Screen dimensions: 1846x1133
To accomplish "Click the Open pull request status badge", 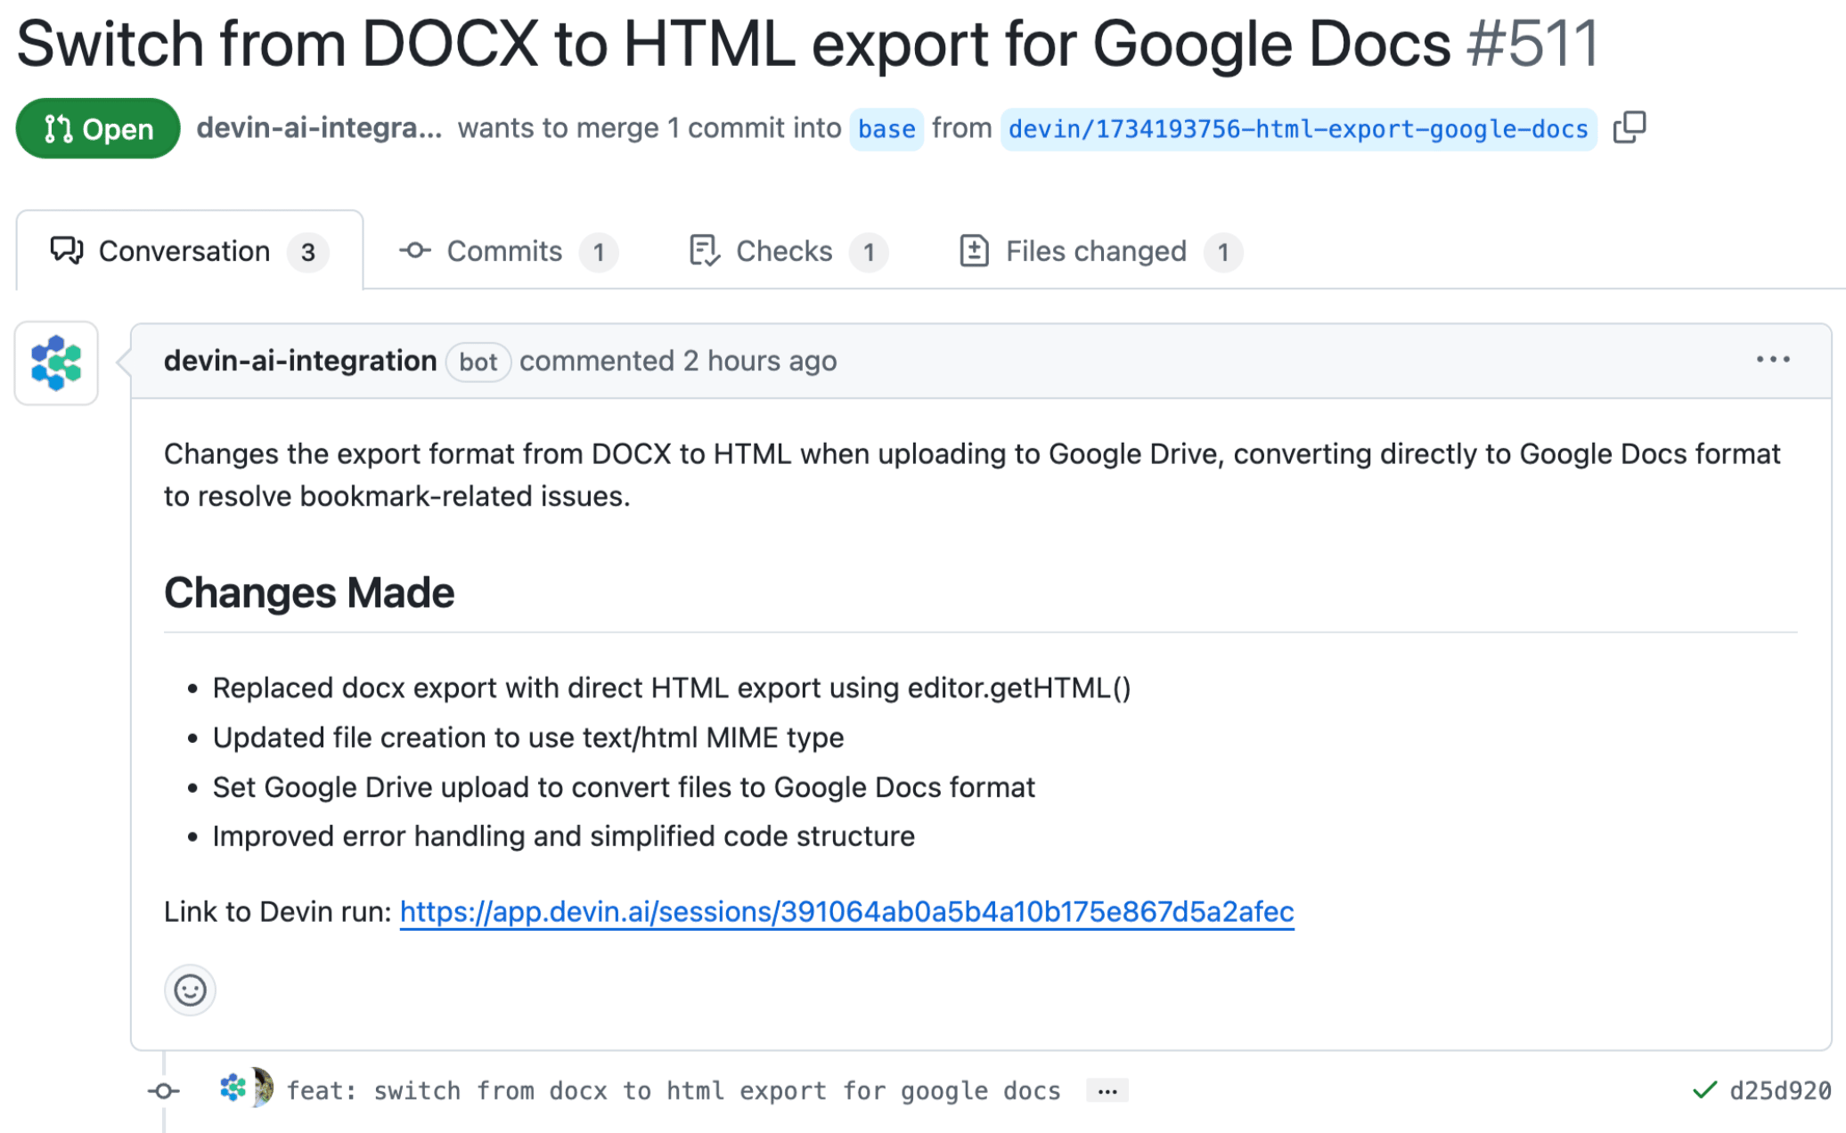I will (x=98, y=128).
